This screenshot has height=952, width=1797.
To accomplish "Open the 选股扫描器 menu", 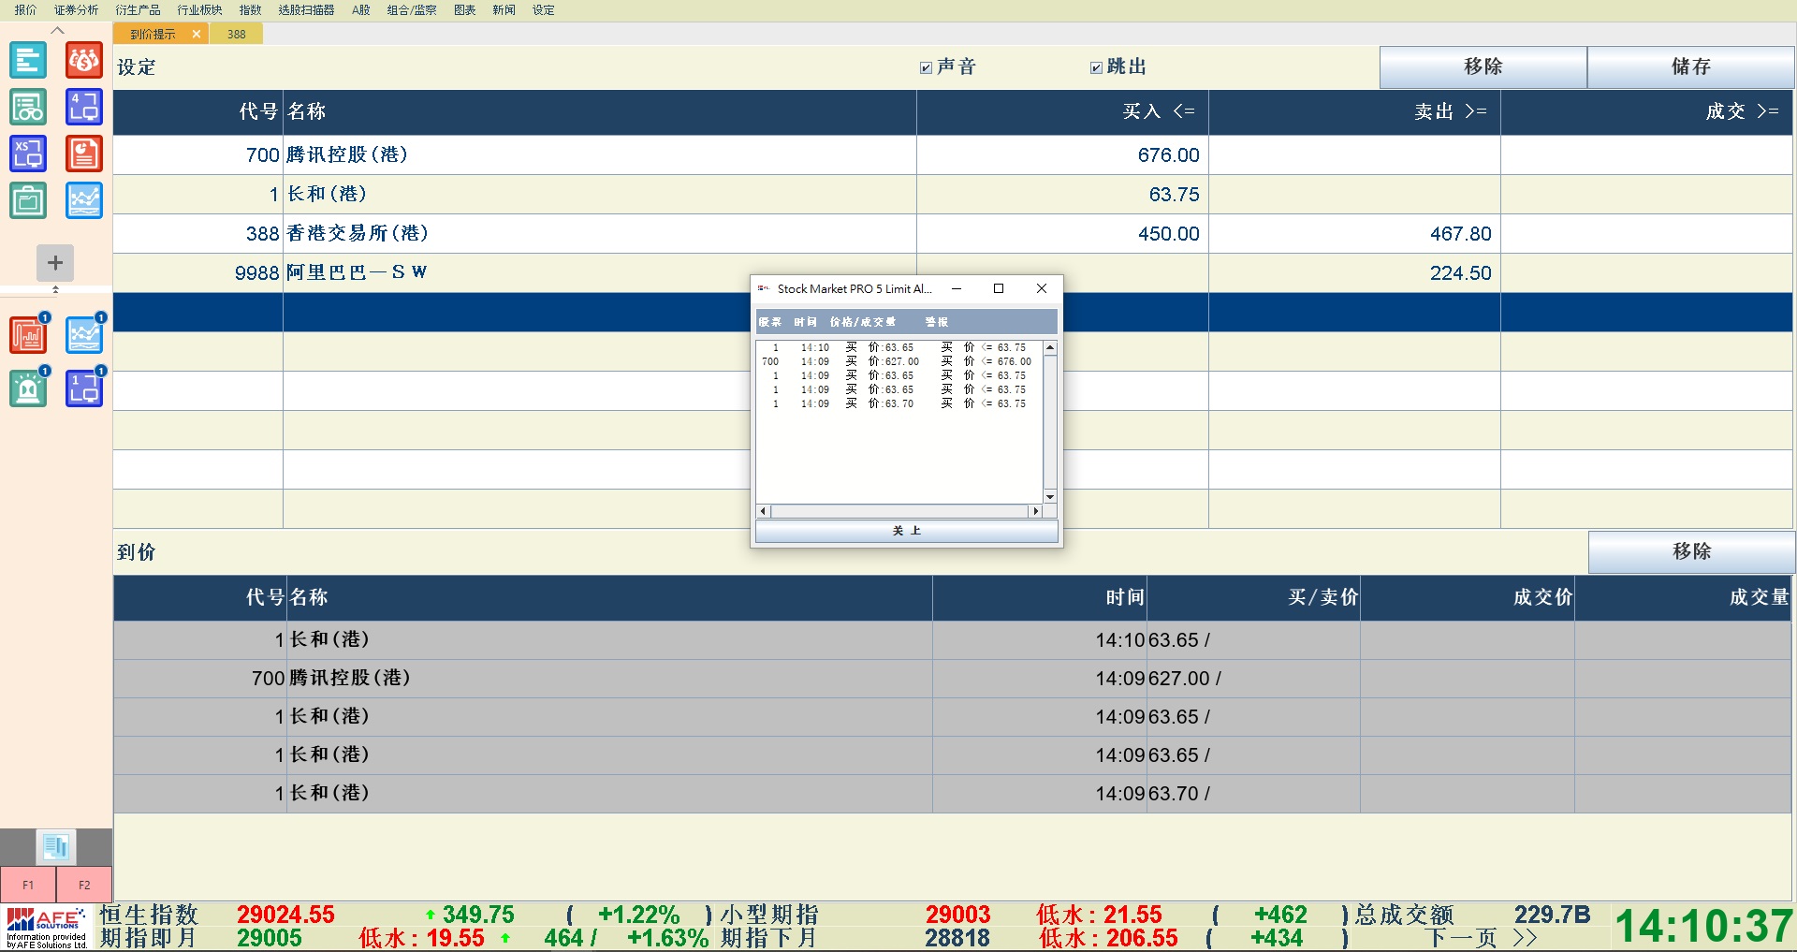I will 306,10.
